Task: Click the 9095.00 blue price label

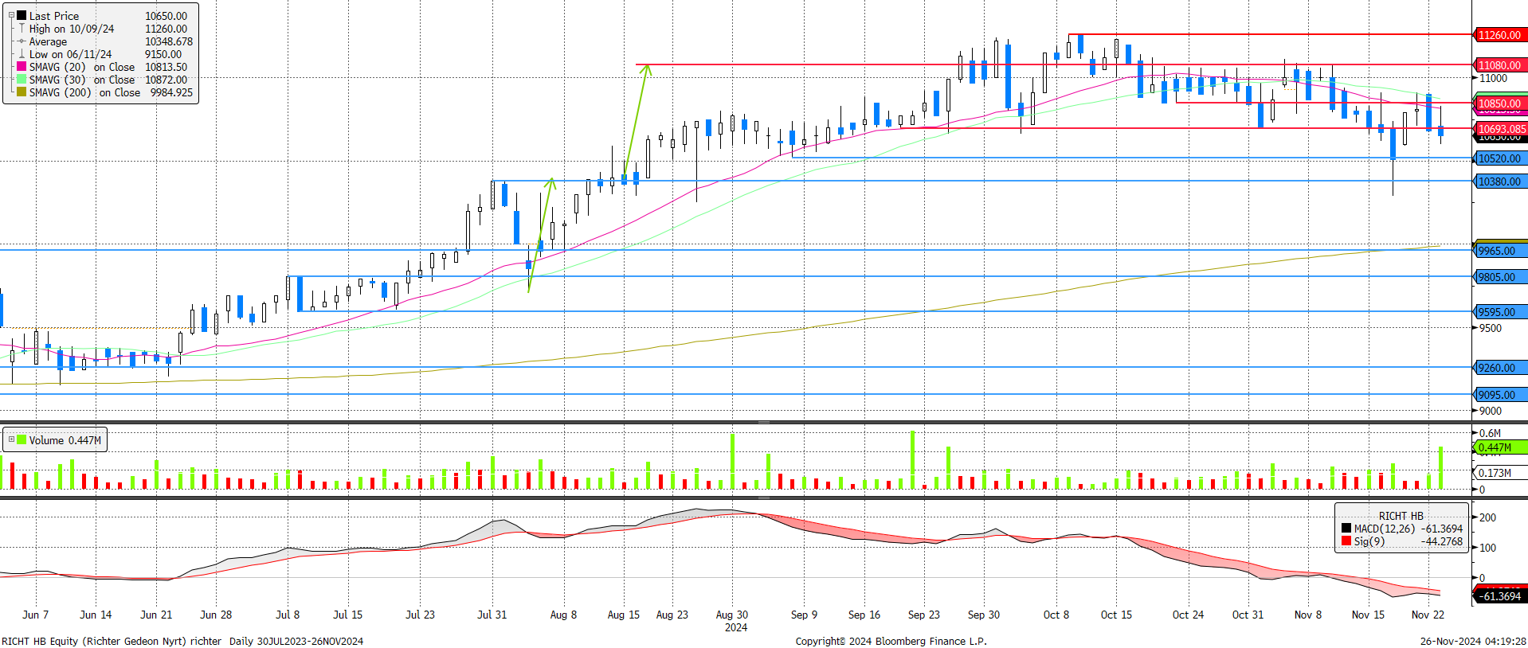Action: pyautogui.click(x=1499, y=395)
